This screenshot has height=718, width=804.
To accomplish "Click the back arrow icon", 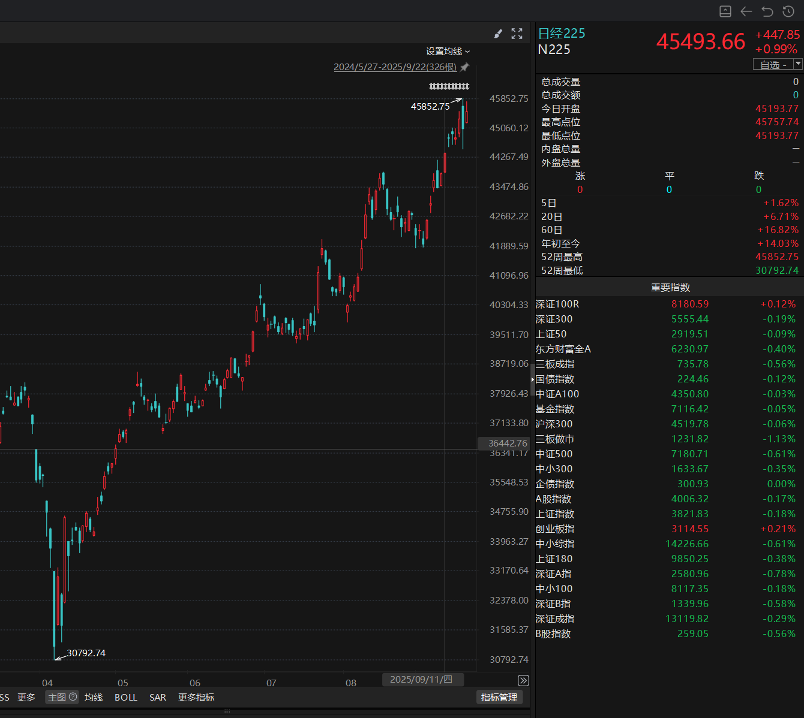I will 746,11.
